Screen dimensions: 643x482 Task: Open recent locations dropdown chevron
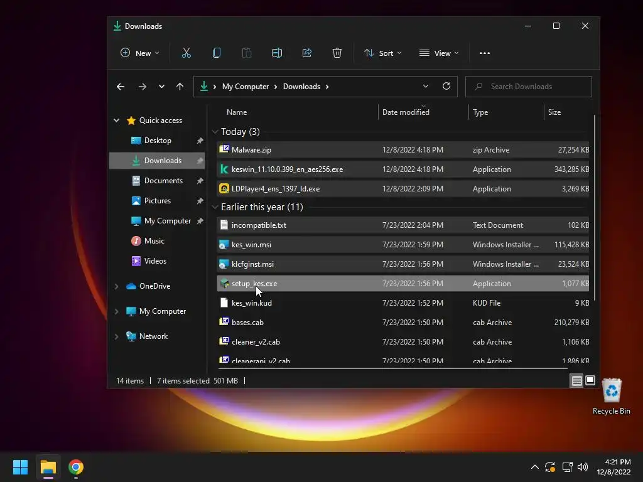pos(161,87)
